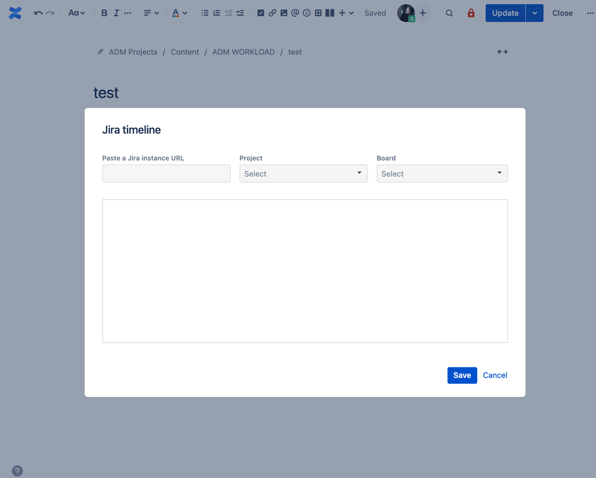The width and height of the screenshot is (596, 478).
Task: Open the text styles Aa dropdown
Action: (x=76, y=13)
